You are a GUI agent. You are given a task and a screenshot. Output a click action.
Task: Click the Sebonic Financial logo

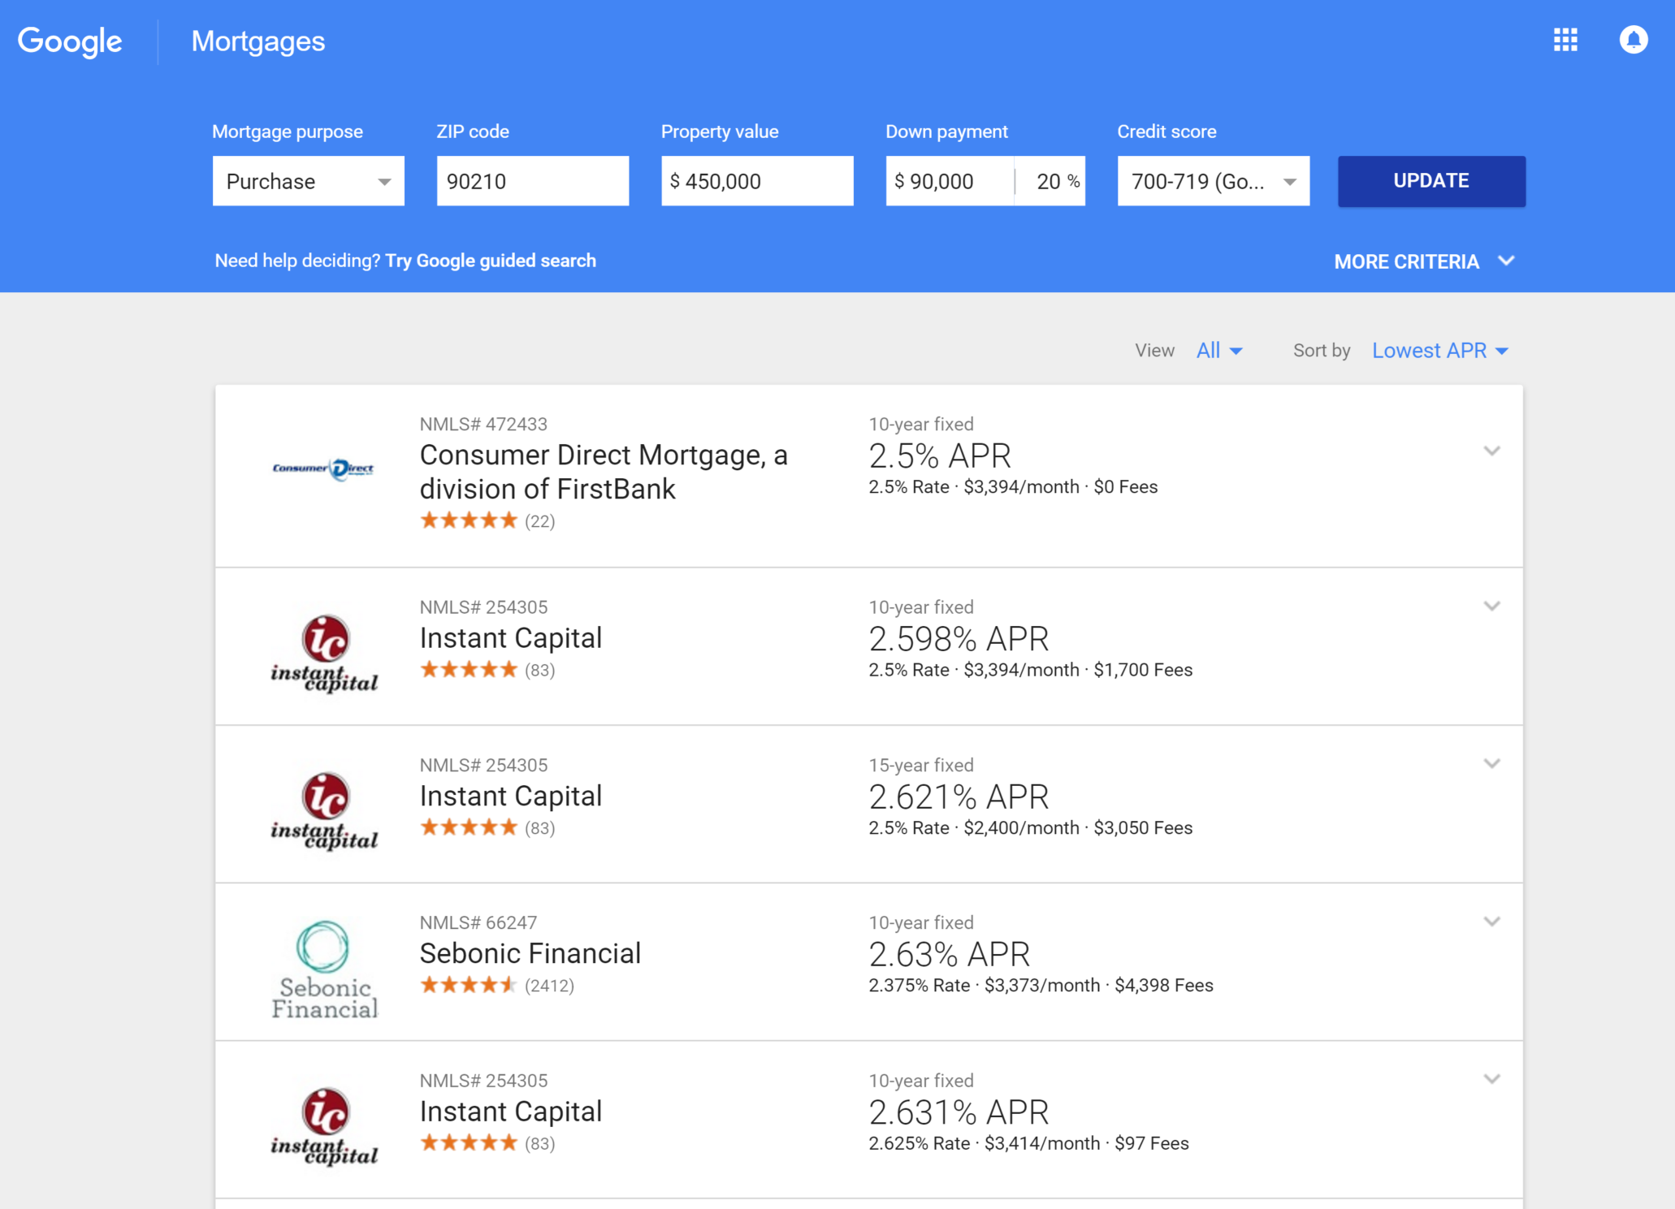click(324, 969)
